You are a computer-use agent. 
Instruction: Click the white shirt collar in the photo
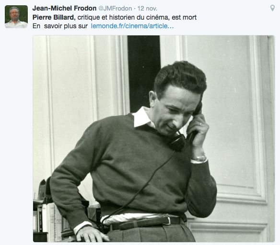[142, 118]
